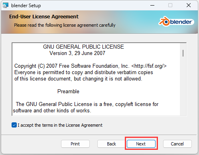The height and width of the screenshot is (155, 199).
Task: Click the 'I accept the terms' label text
Action: [x=60, y=125]
